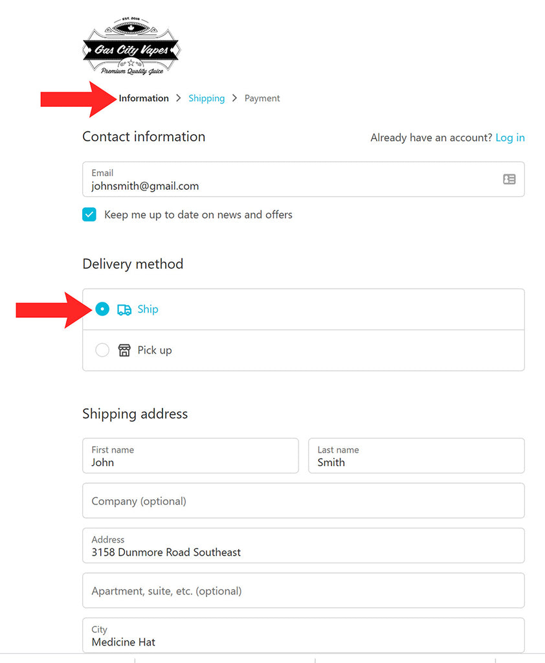545x663 pixels.
Task: Choose the Pick up radio button
Action: click(102, 350)
